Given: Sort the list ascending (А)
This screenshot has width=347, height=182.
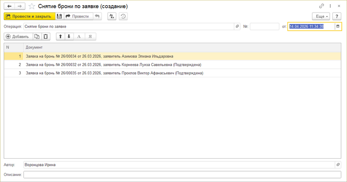Looking at the screenshot, I should coord(79,36).
